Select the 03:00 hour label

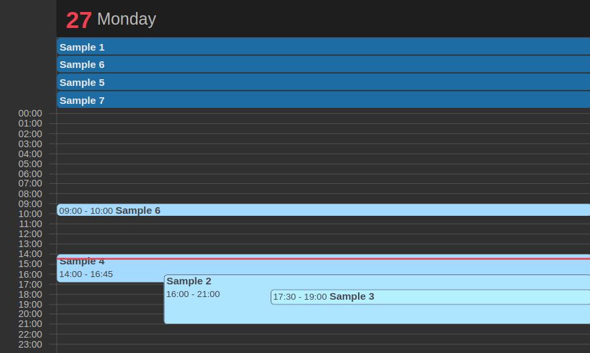pos(30,144)
